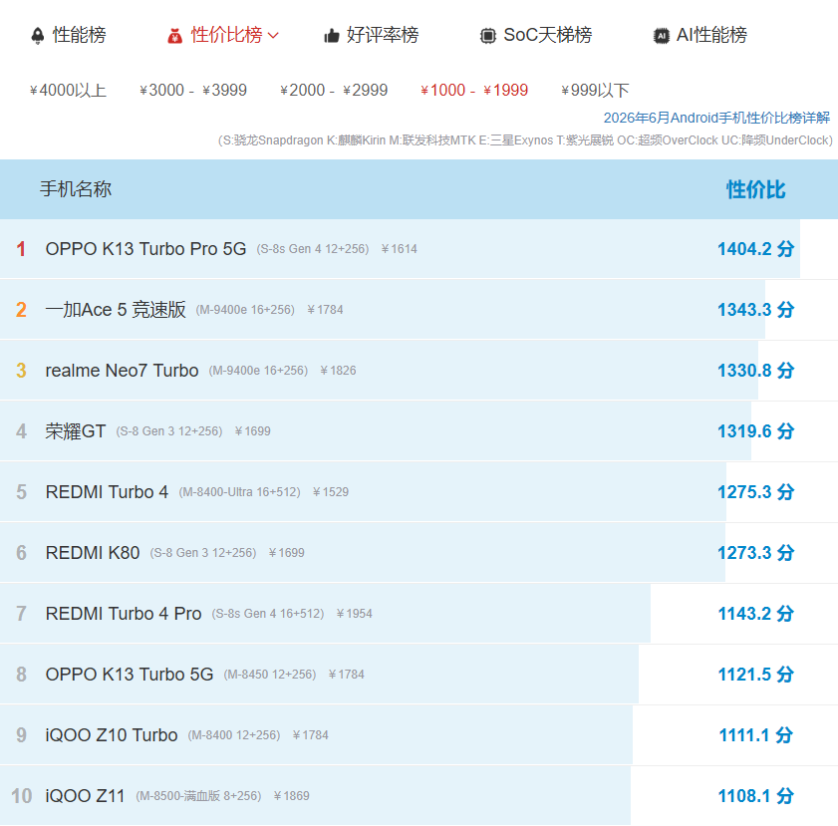The image size is (838, 826).
Task: Click the (M-8400-Ultra 16+512) spec text
Action: coord(239,492)
